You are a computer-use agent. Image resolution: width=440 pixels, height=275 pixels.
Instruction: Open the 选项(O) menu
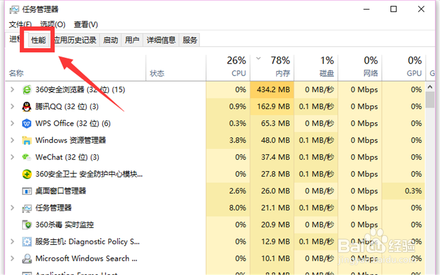coord(53,24)
